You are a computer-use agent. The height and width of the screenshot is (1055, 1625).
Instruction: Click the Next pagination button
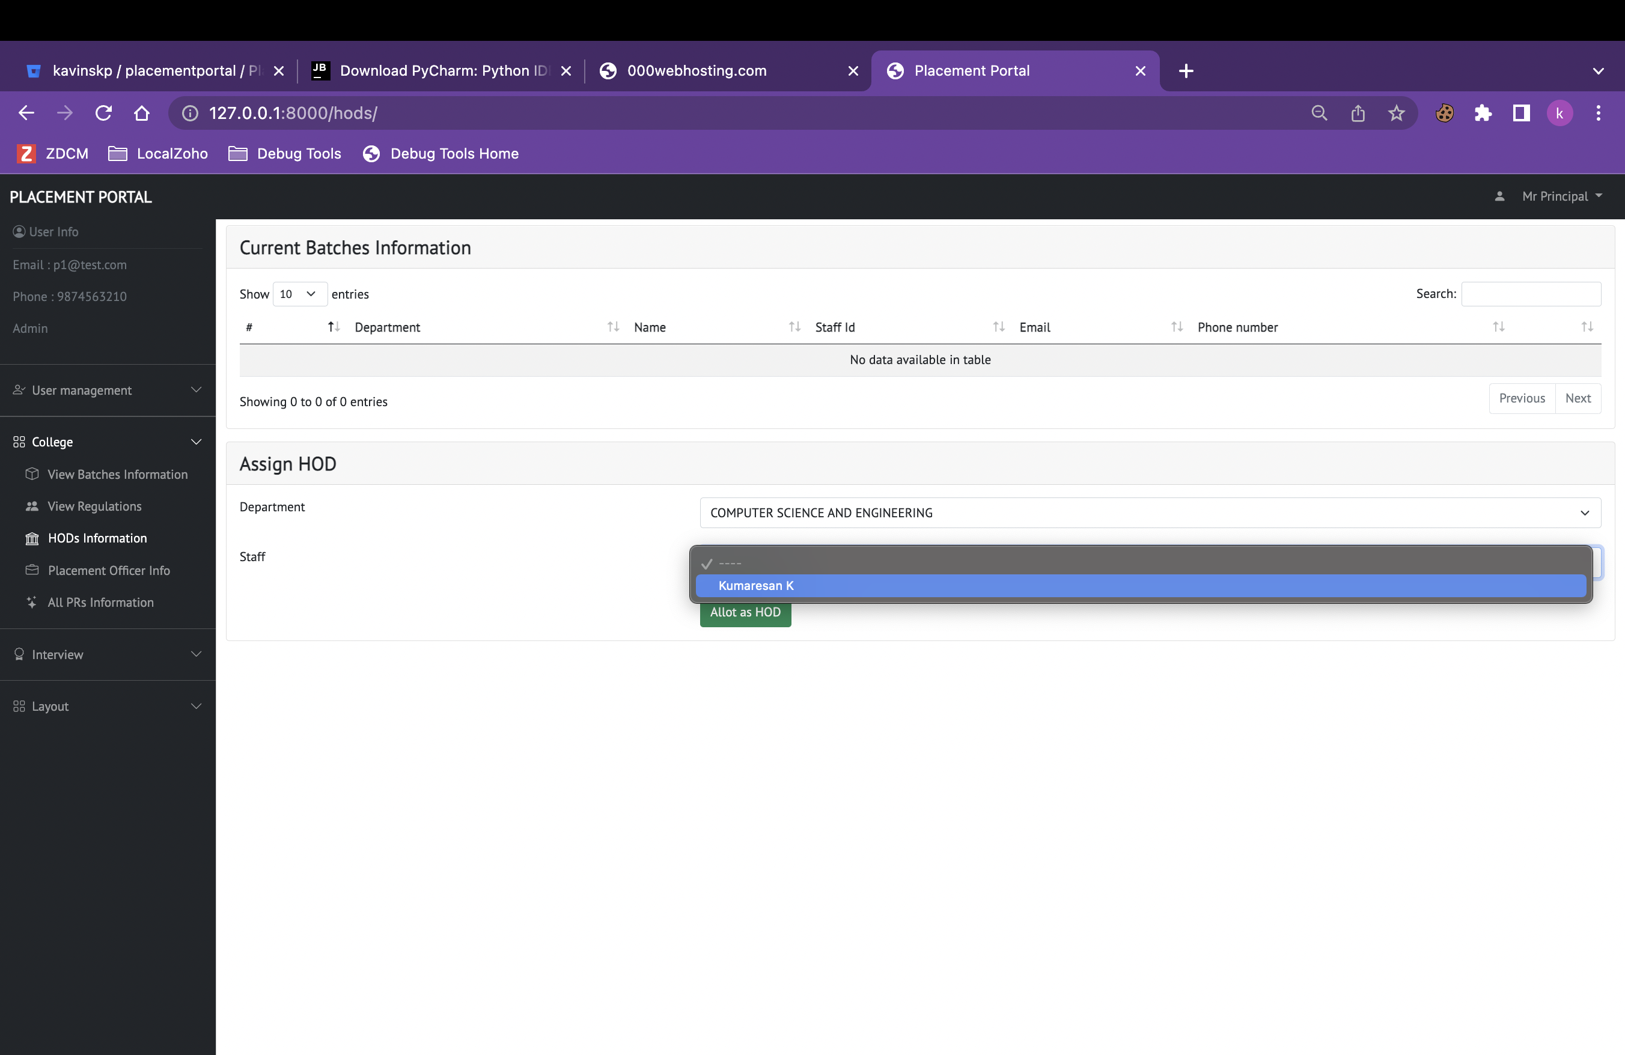point(1578,398)
